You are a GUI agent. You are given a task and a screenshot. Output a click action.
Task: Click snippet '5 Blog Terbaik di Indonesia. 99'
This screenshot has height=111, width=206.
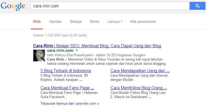coord(64,75)
